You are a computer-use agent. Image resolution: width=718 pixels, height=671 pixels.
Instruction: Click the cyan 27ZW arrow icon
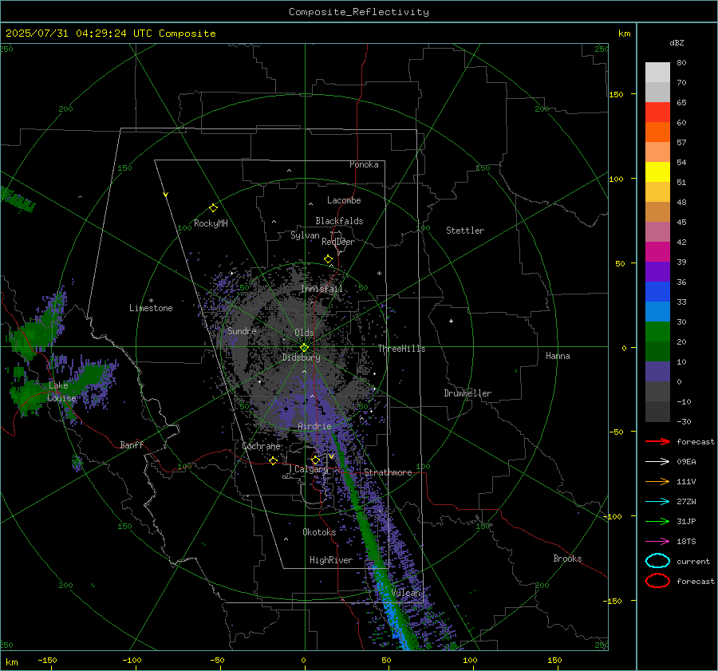click(657, 502)
